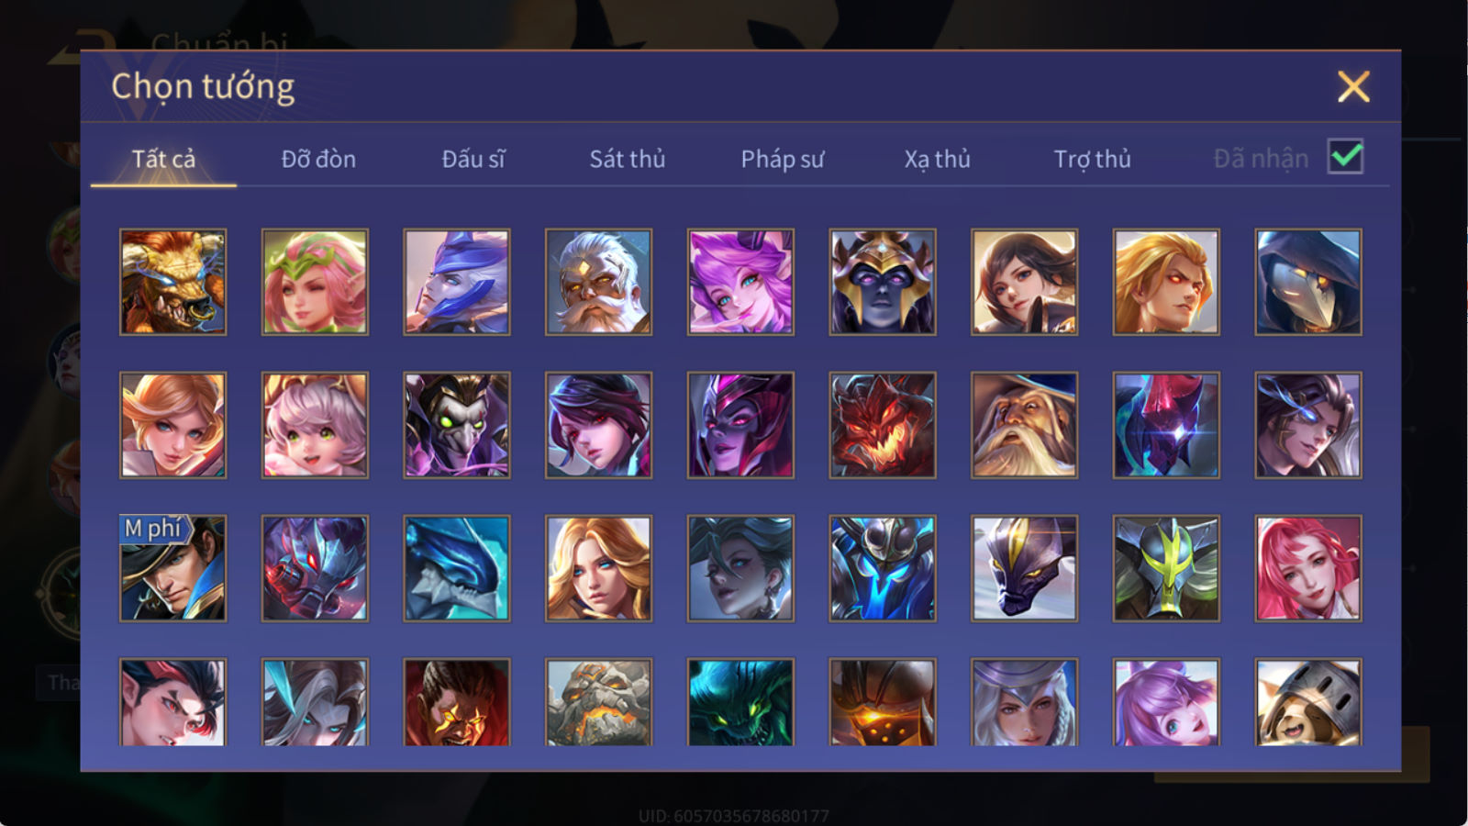
Task: Toggle the Đã nhận checkbox
Action: (x=1346, y=157)
